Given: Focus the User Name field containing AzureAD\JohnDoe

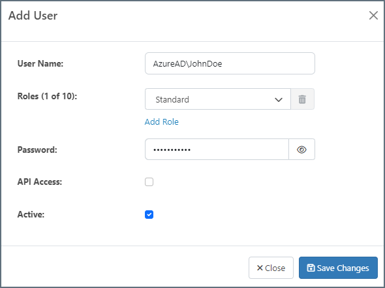Looking at the screenshot, I should (230, 63).
